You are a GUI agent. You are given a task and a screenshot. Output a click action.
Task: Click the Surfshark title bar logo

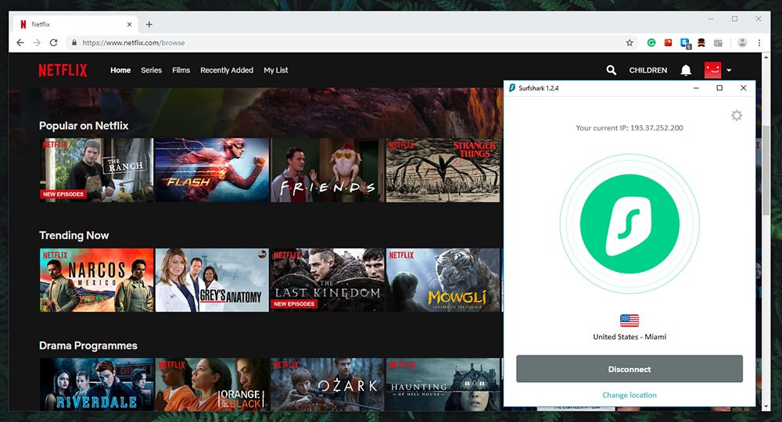coord(511,88)
